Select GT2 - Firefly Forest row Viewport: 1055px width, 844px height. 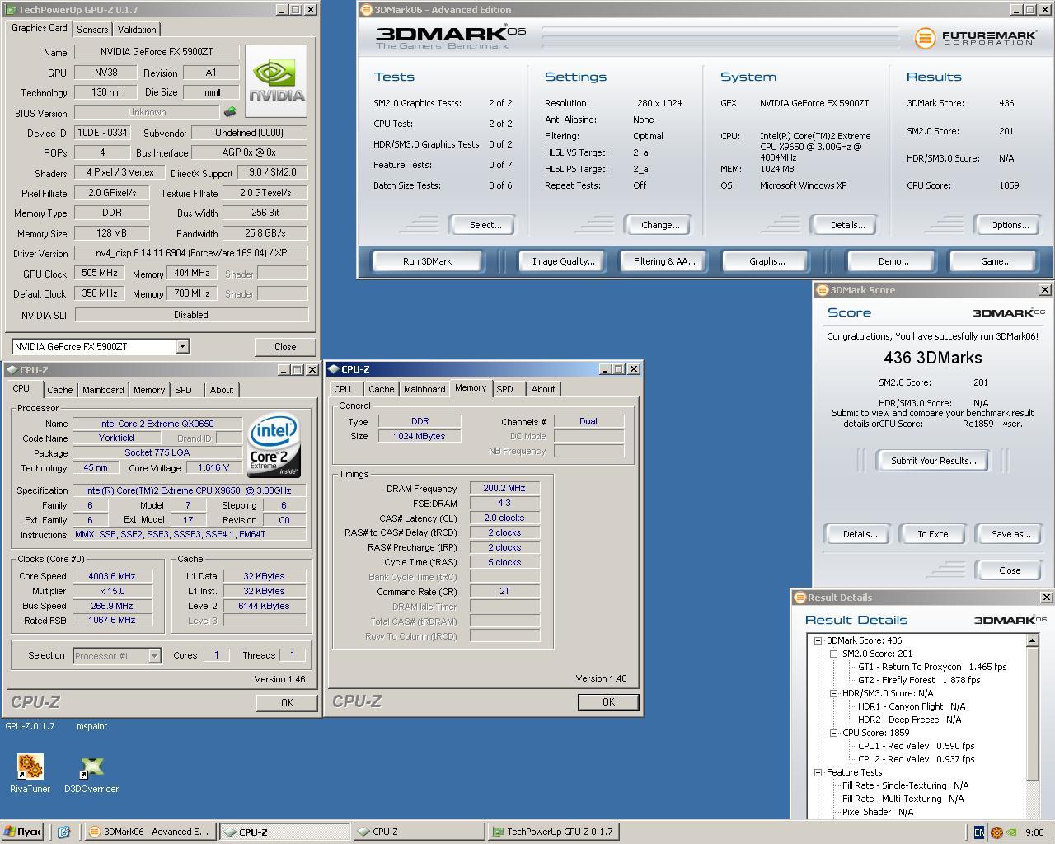(919, 680)
